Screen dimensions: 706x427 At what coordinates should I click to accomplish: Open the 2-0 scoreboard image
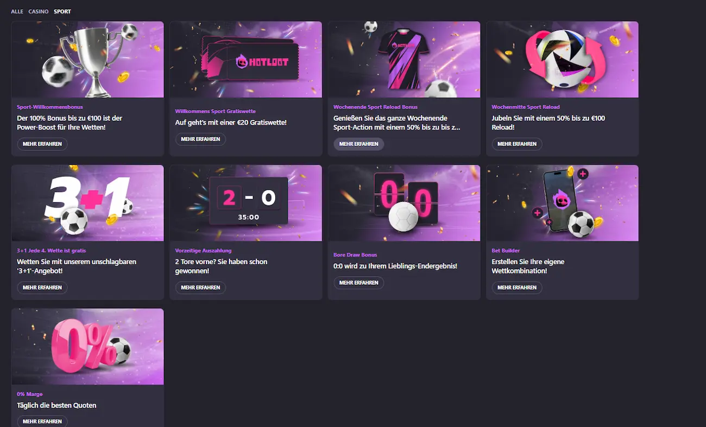[x=246, y=203]
